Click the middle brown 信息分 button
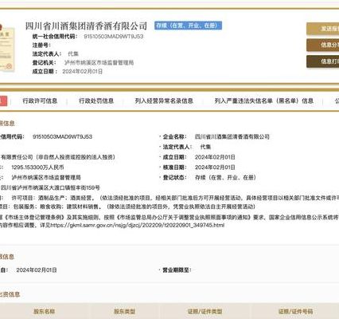The image size is (339, 319). [x=323, y=45]
